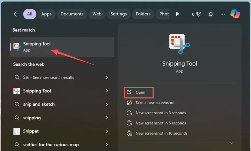Click the circular account avatar icon
The image size is (251, 151).
[x=211, y=14]
